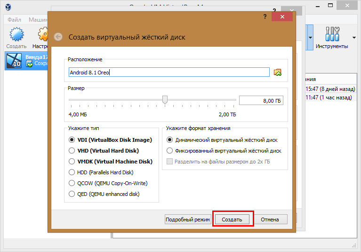Expand the Инструменты dropdown arrow
The height and width of the screenshot is (252, 361).
pyautogui.click(x=354, y=38)
